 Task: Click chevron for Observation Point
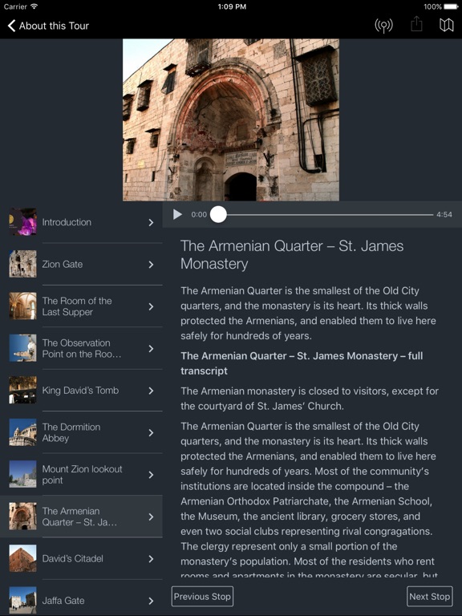[152, 349]
